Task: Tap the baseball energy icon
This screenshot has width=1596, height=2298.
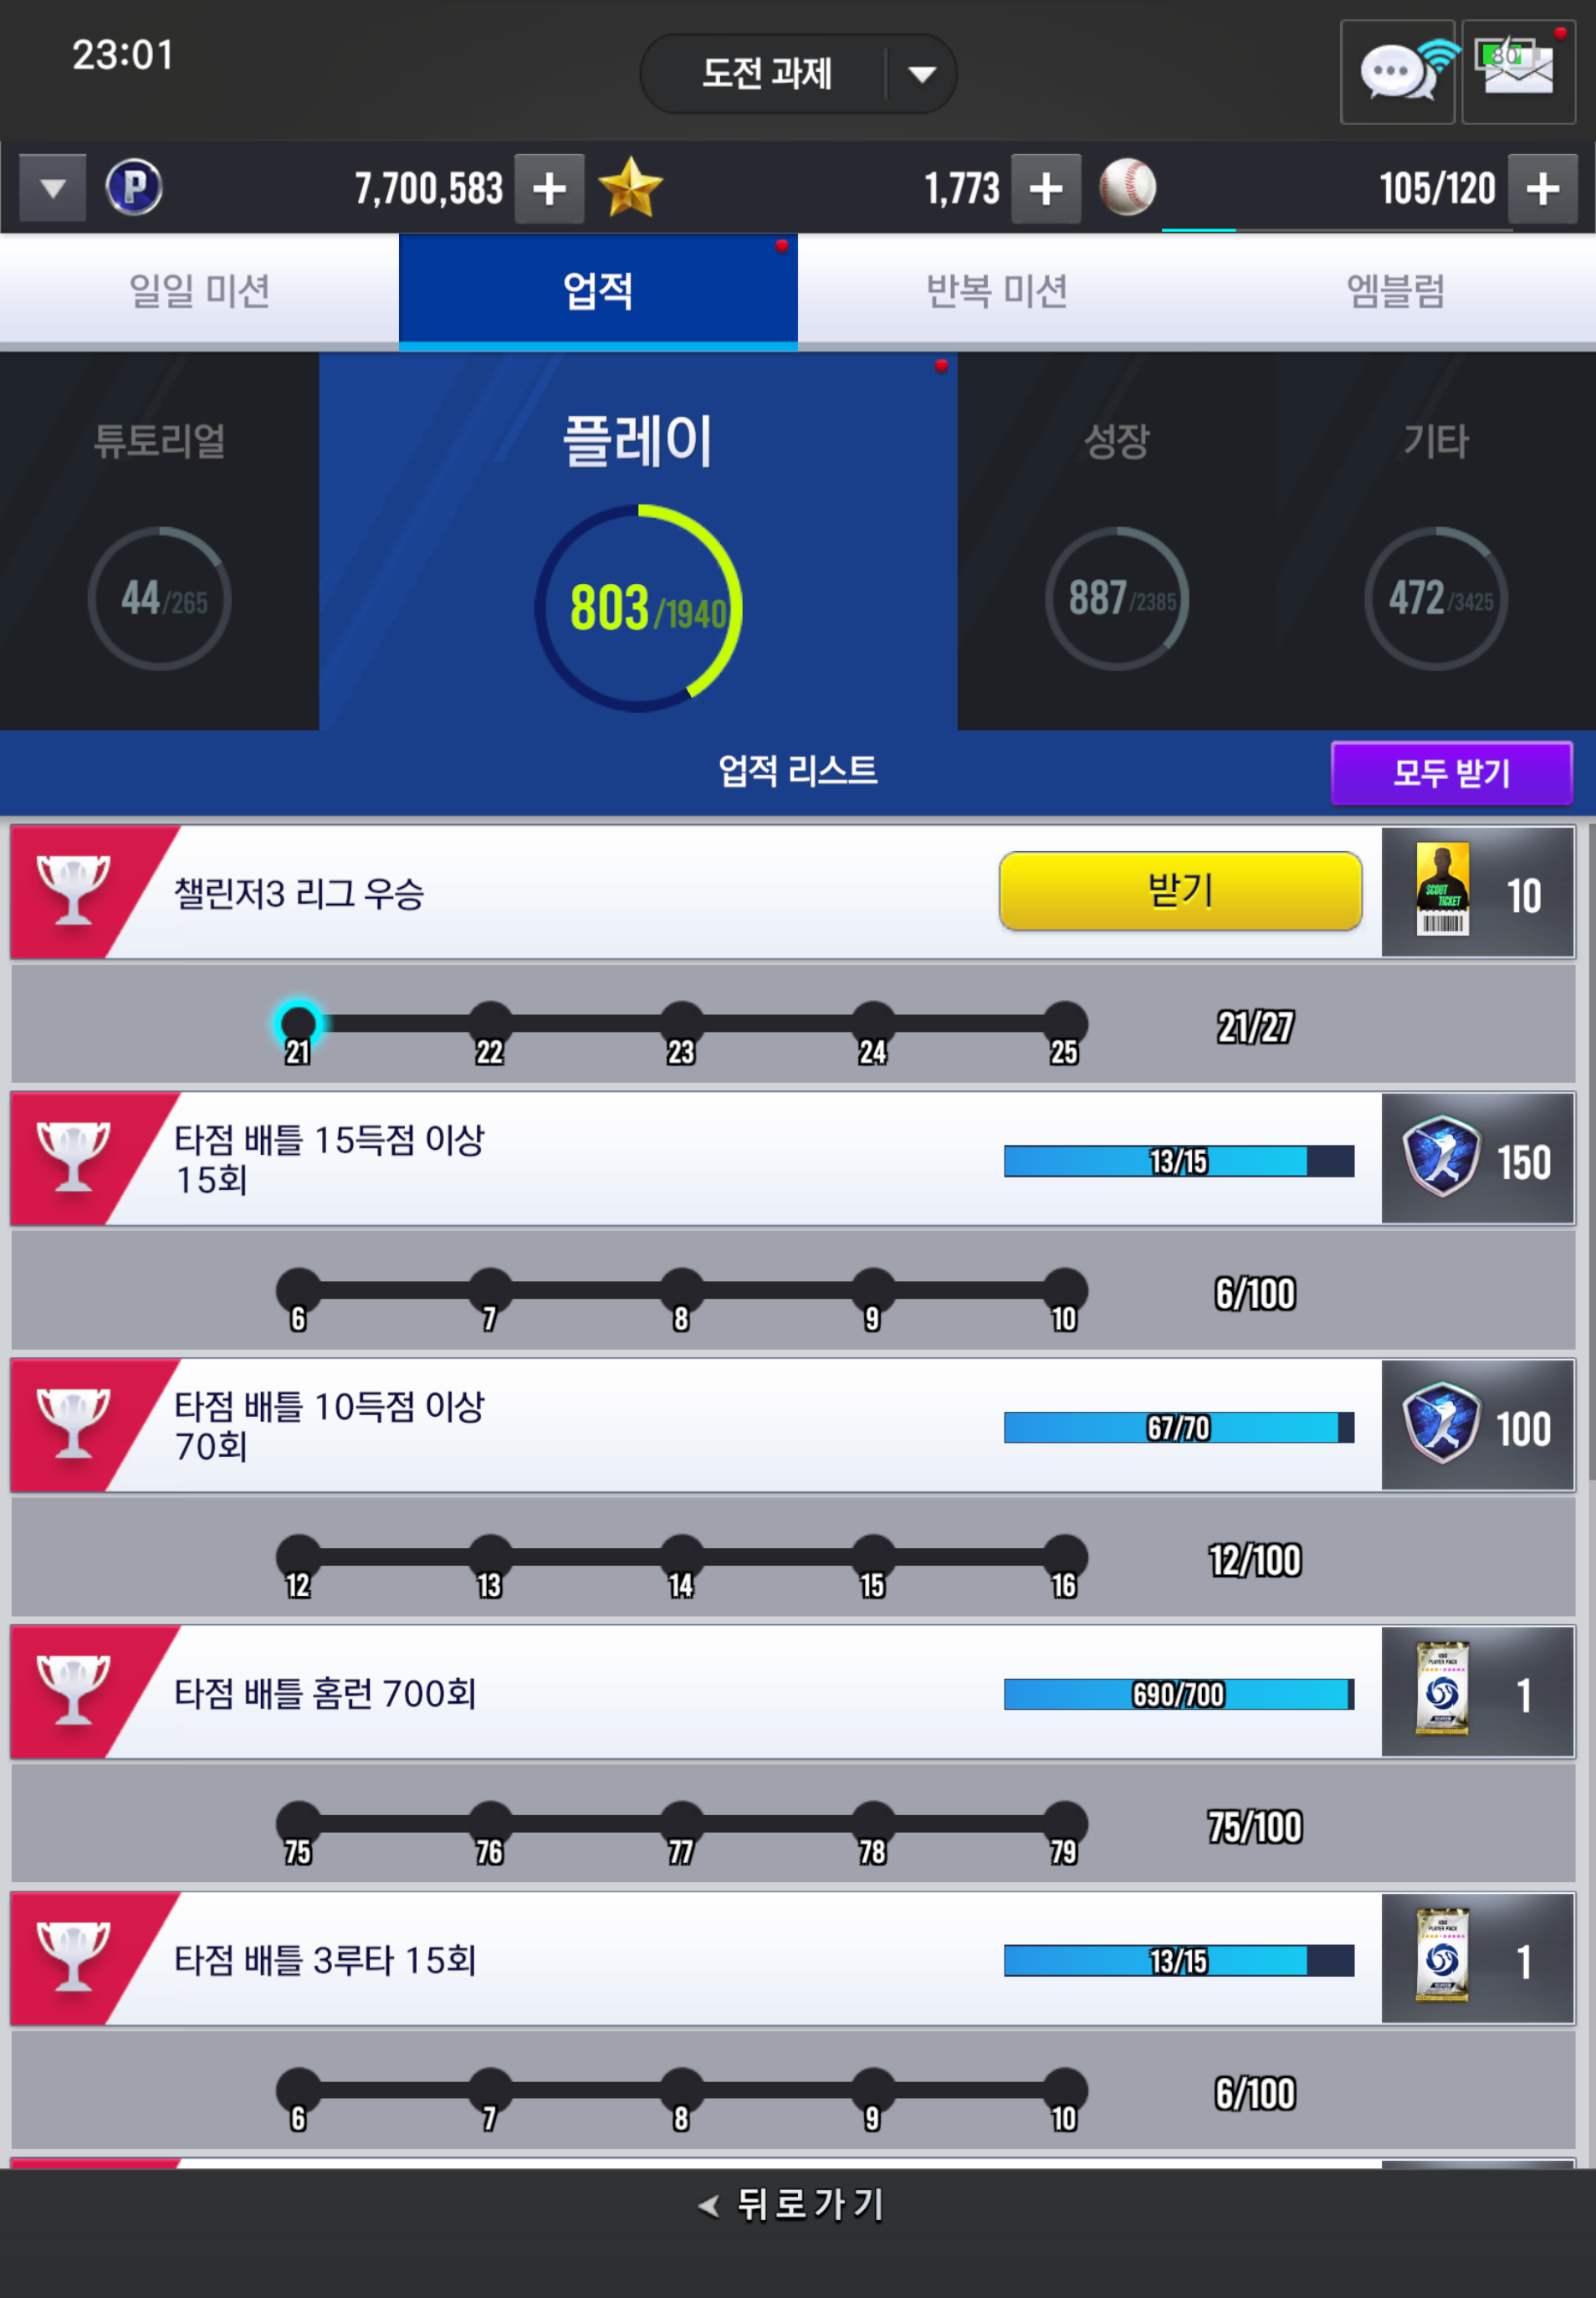Action: tap(1128, 187)
